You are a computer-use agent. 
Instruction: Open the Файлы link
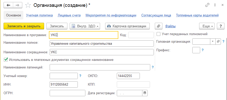coord(171,26)
